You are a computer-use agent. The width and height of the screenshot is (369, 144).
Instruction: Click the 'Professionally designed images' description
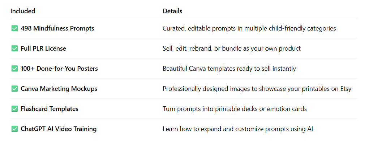click(x=257, y=89)
